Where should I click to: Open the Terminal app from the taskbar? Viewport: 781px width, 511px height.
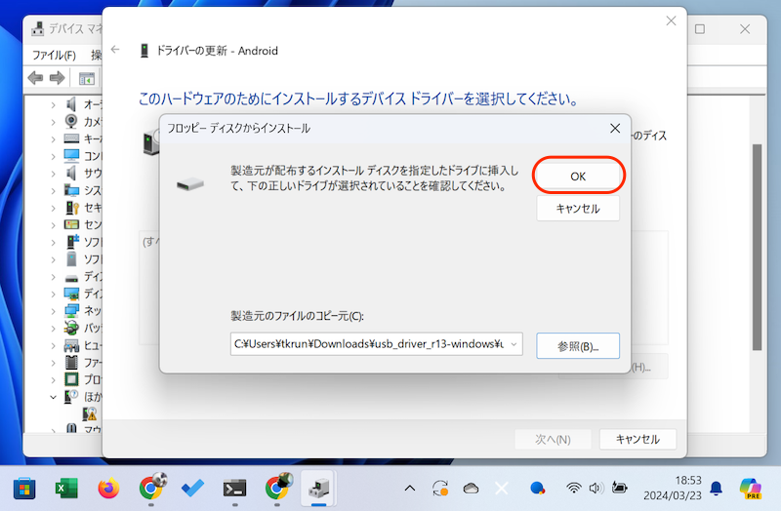click(234, 488)
